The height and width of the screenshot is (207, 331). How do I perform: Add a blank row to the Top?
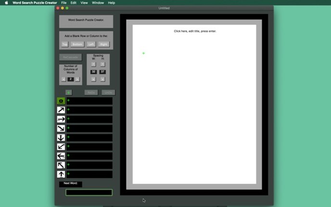[x=65, y=44]
